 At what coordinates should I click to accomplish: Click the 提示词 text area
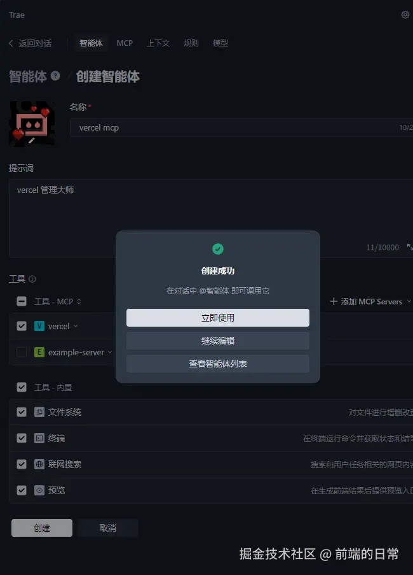211,218
